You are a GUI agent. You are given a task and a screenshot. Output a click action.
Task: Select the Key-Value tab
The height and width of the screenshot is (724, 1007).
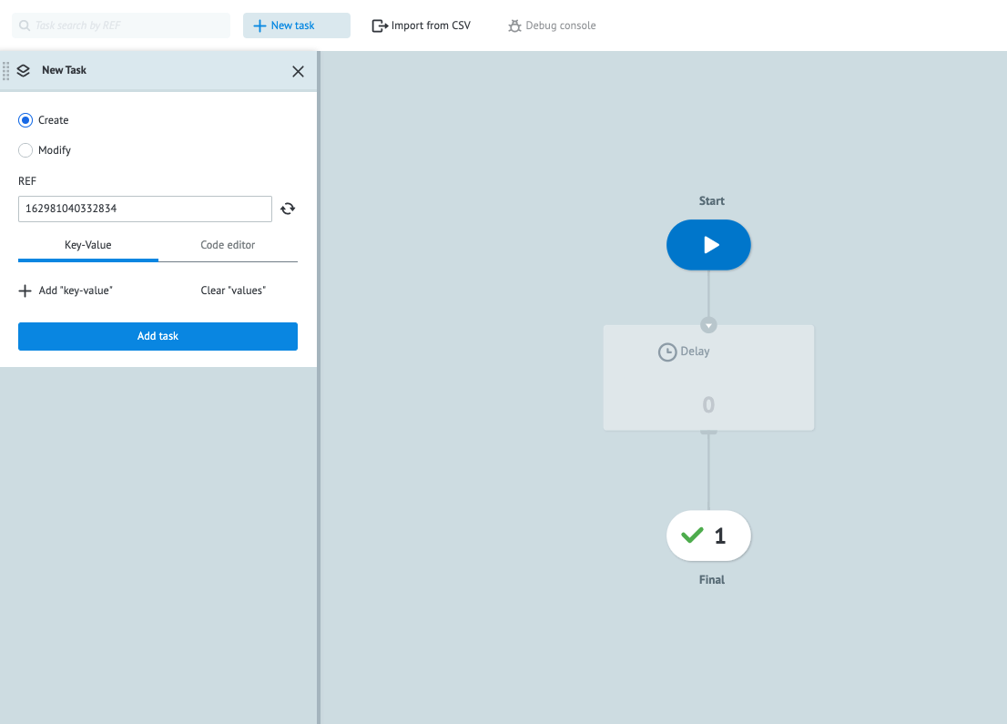[x=87, y=245]
